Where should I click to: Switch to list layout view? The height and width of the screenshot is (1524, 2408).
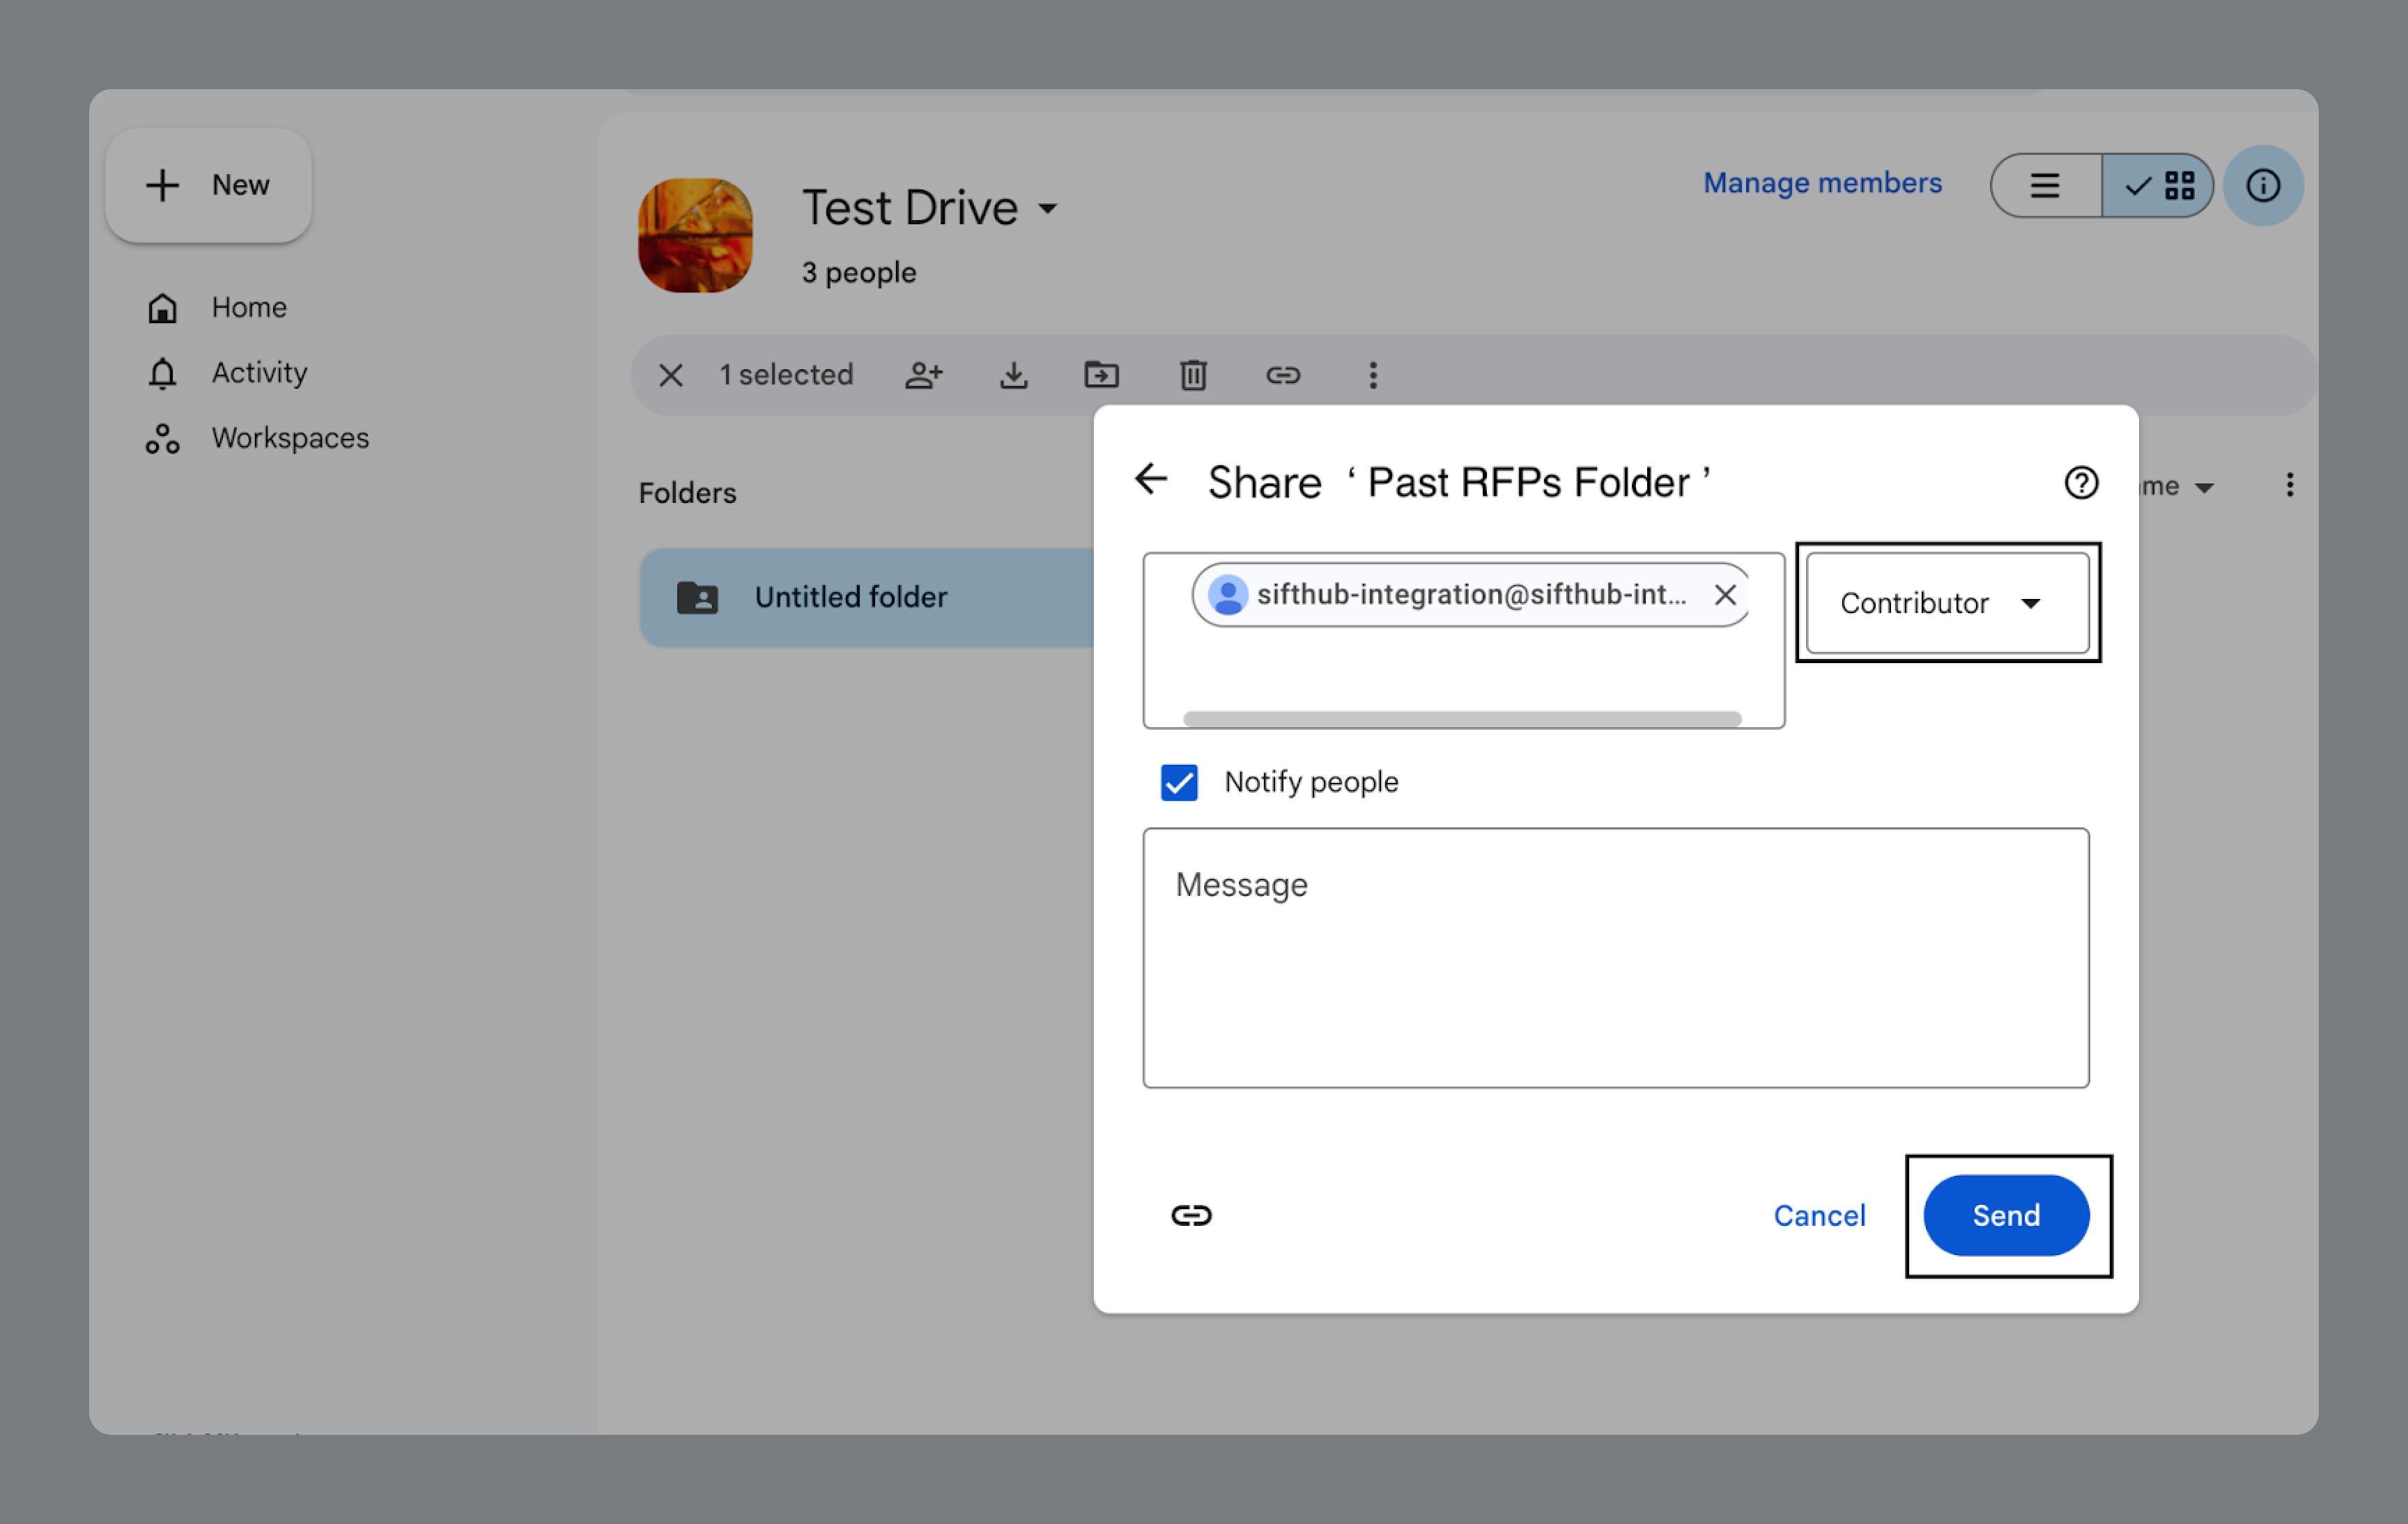[x=2044, y=186]
